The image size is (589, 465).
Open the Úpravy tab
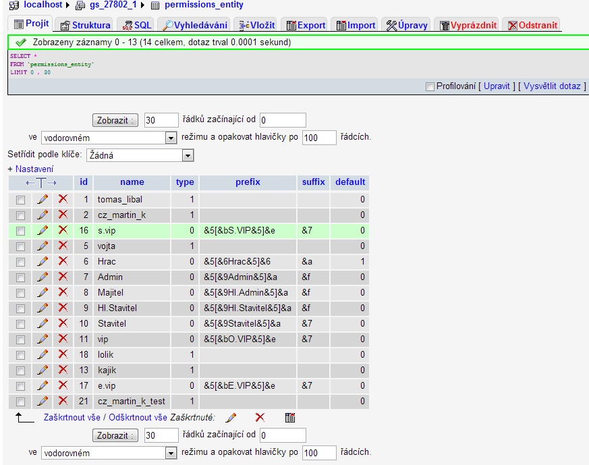(x=406, y=25)
